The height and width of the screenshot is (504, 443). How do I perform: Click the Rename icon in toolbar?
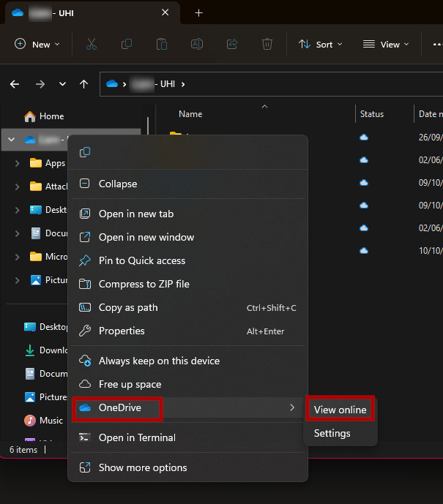[197, 44]
